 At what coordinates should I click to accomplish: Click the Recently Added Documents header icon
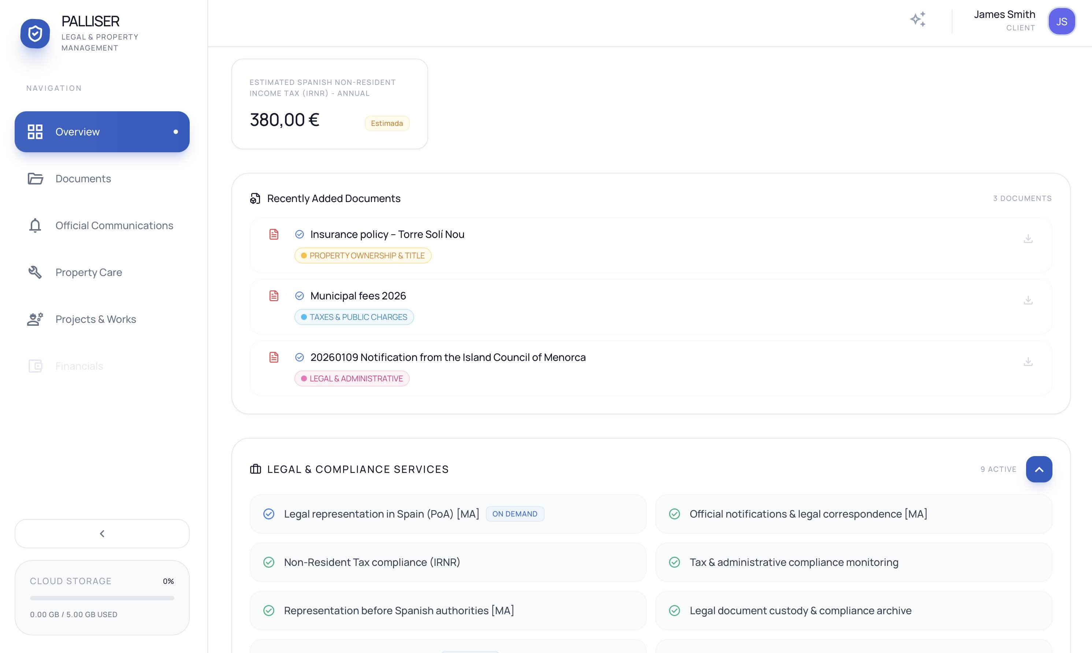point(255,198)
